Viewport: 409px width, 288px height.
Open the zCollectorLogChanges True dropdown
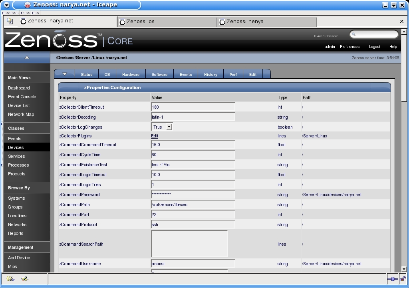[162, 127]
